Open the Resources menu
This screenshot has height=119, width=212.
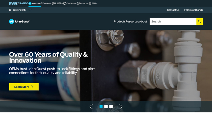(132, 21)
